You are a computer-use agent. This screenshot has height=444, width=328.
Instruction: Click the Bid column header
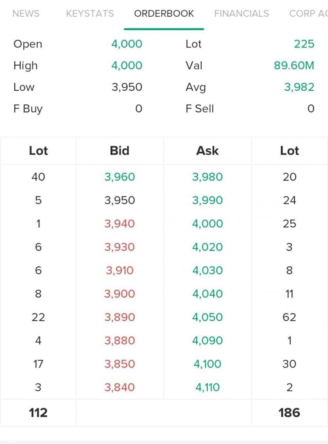click(x=120, y=151)
